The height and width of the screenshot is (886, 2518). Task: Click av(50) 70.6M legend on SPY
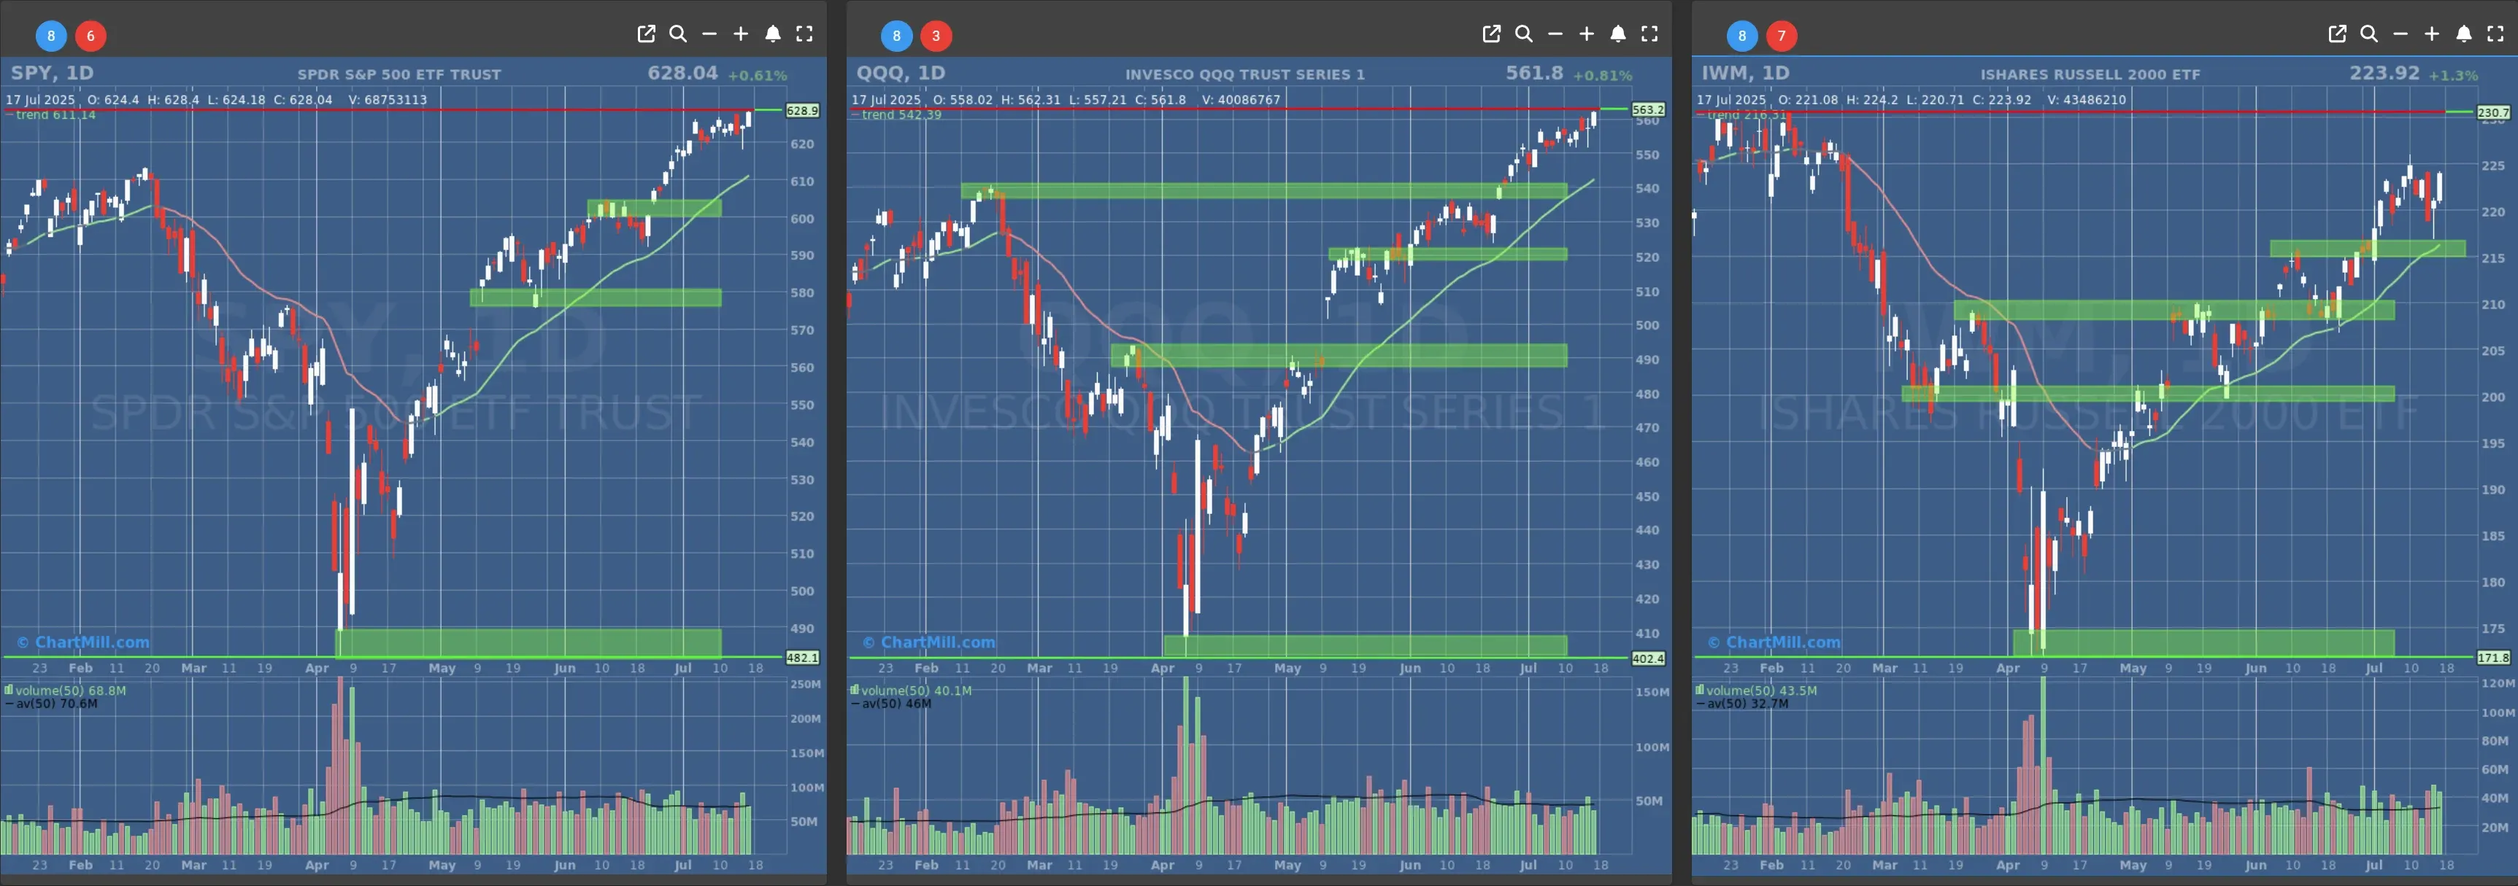pyautogui.click(x=51, y=703)
